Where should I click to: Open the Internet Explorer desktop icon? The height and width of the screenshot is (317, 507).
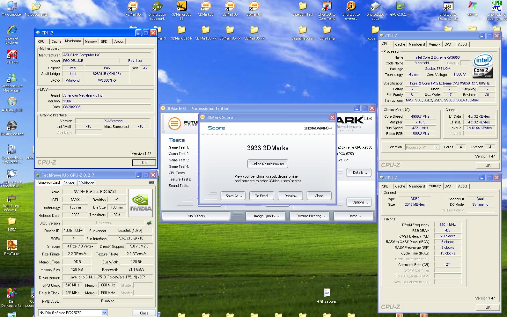[12, 34]
